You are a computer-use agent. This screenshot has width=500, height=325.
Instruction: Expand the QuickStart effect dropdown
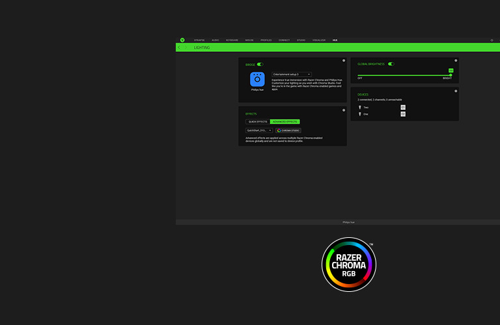pyautogui.click(x=258, y=130)
